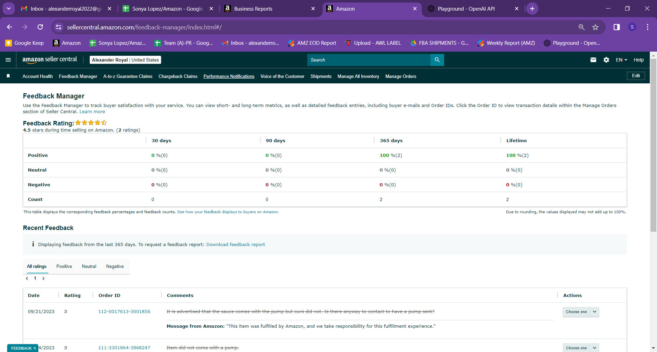The height and width of the screenshot is (352, 657).
Task: Reload the current page
Action: tap(40, 27)
